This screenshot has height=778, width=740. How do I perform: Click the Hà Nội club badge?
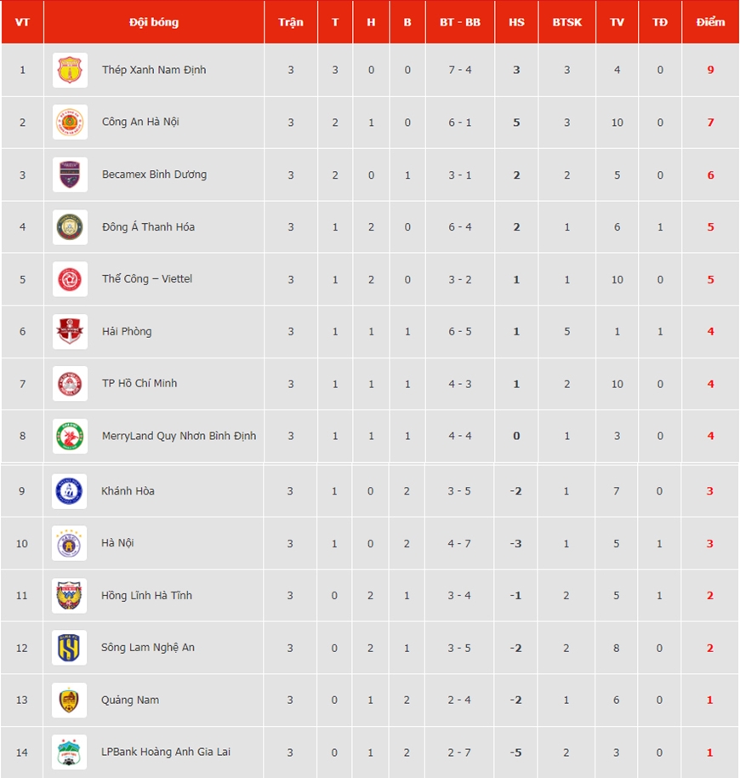click(x=70, y=543)
